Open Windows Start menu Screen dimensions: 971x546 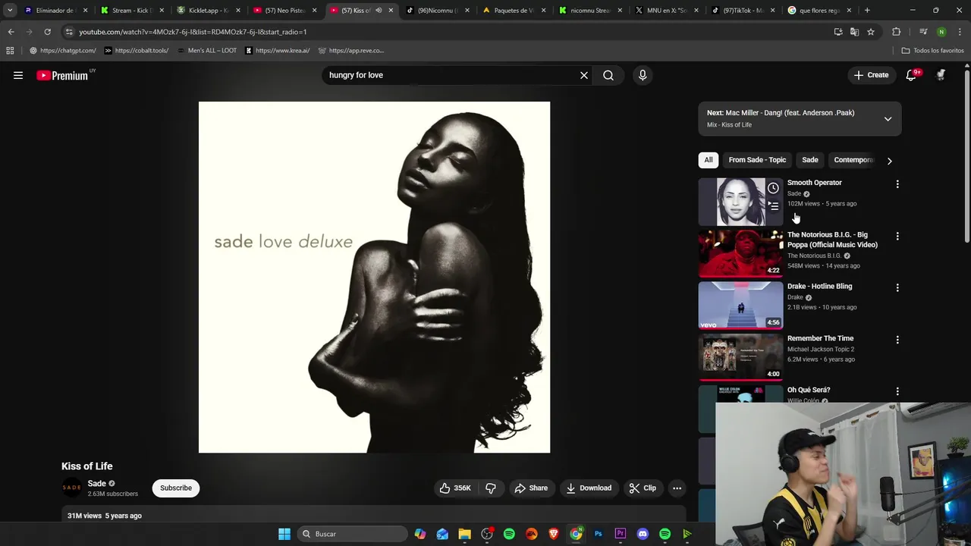284,534
